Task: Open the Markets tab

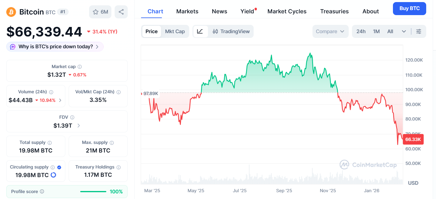Action: click(x=187, y=12)
